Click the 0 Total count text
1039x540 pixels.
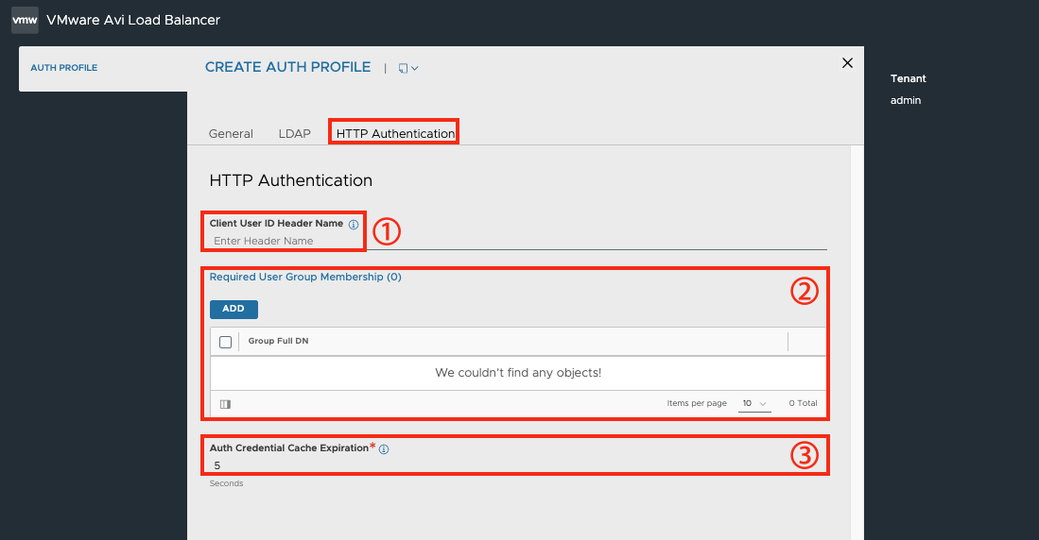(x=803, y=403)
